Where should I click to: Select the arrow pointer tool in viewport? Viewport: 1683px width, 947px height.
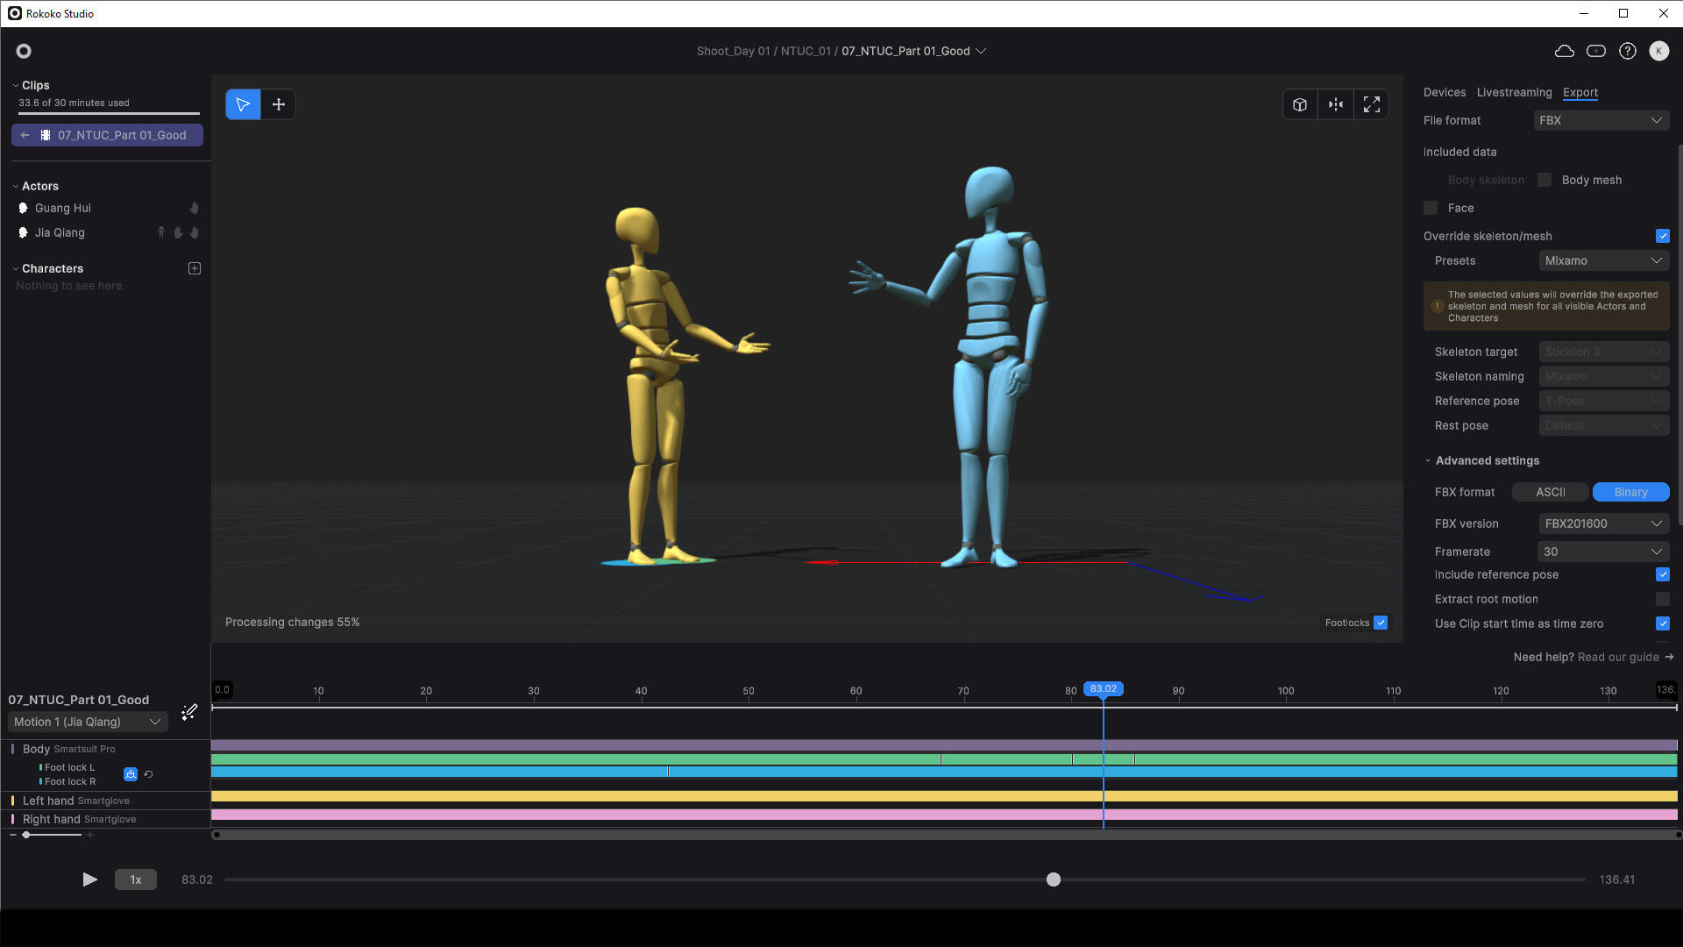pyautogui.click(x=243, y=104)
